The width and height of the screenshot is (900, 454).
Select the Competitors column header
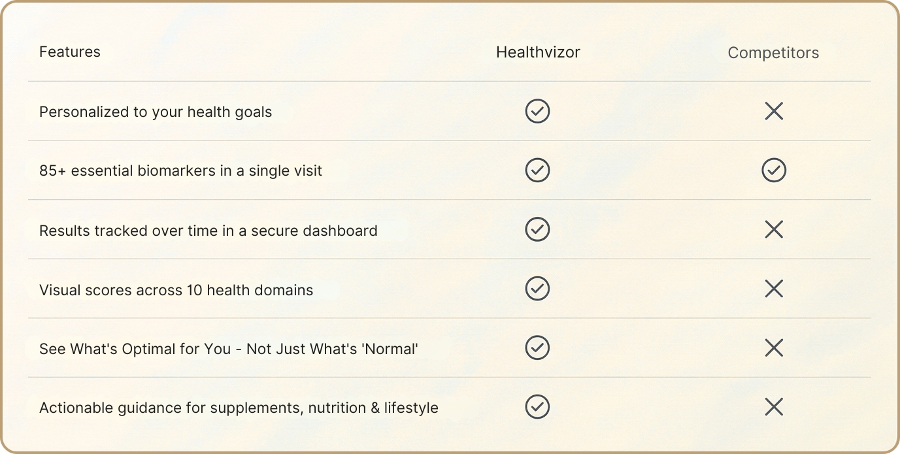click(x=773, y=53)
